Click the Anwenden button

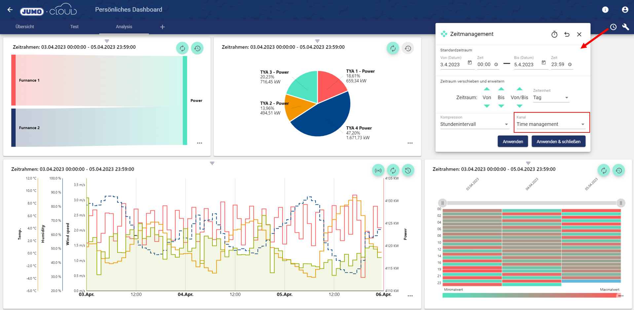(x=512, y=142)
